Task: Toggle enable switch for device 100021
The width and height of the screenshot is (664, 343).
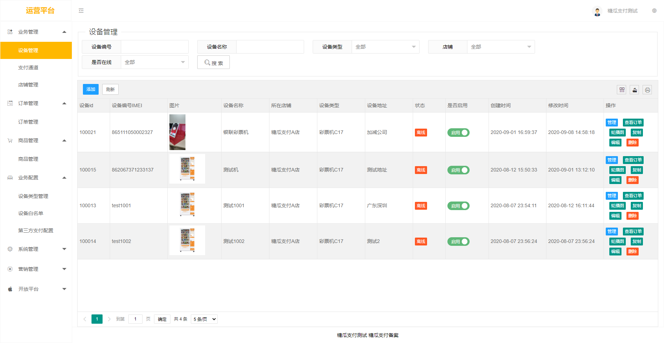Action: pos(458,133)
